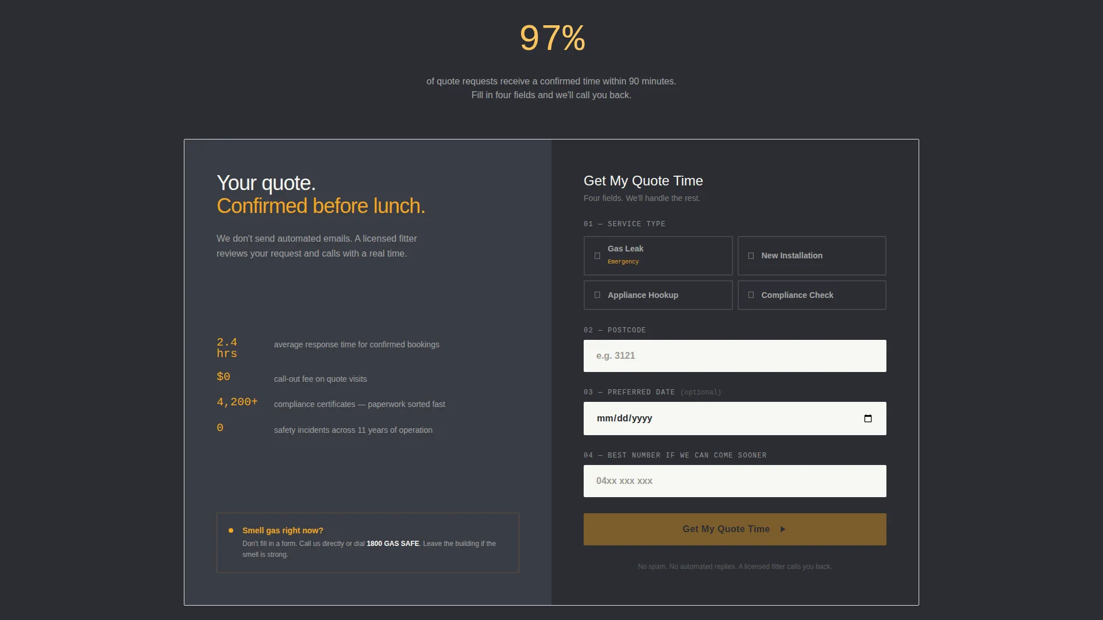Click the 'No spam. No automated replies' footnote
Screen dimensions: 1103x620
[x=735, y=567]
